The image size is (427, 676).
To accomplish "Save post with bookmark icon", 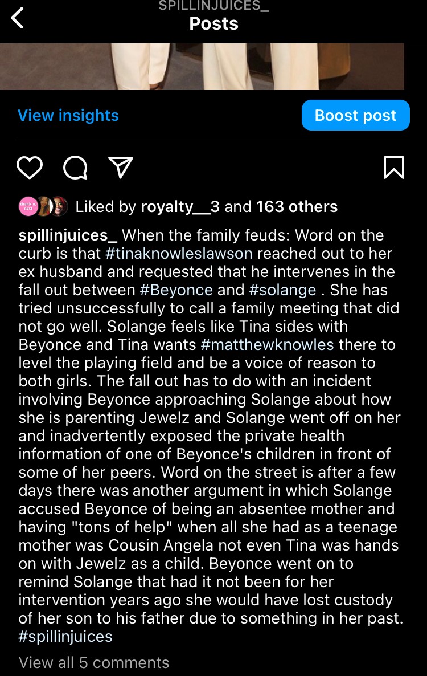I will click(x=394, y=168).
